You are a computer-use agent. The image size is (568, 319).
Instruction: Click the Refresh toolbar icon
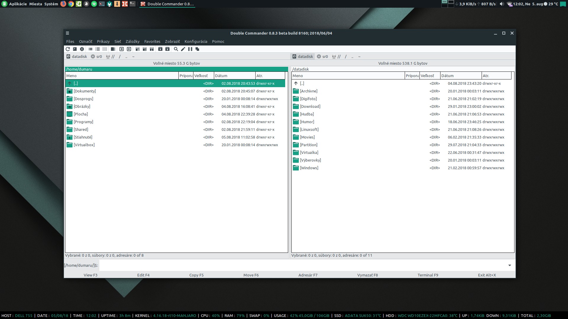[68, 49]
